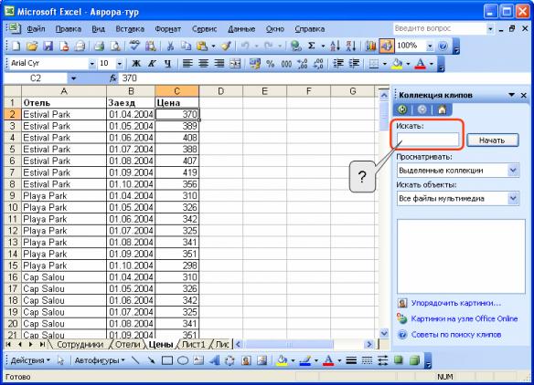This screenshot has height=385, width=534.
Task: Toggle the Drawing toolbar icon
Action: (x=387, y=46)
